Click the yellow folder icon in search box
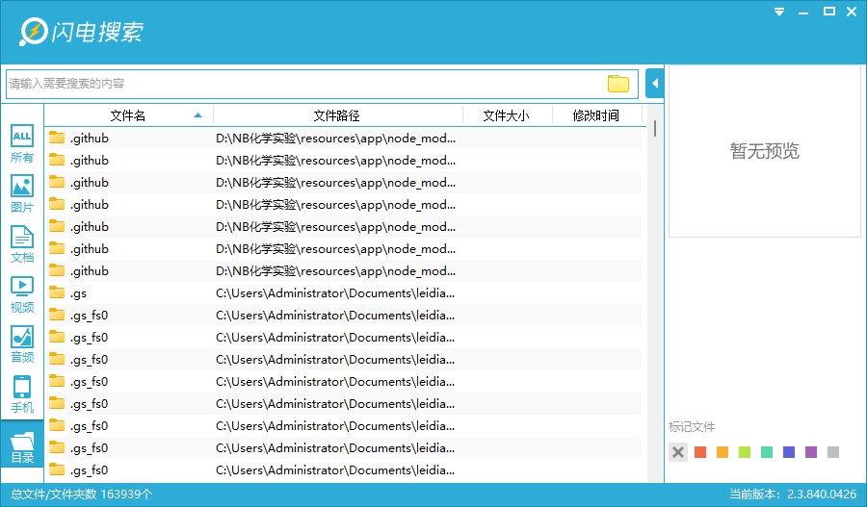This screenshot has width=867, height=507. [618, 84]
